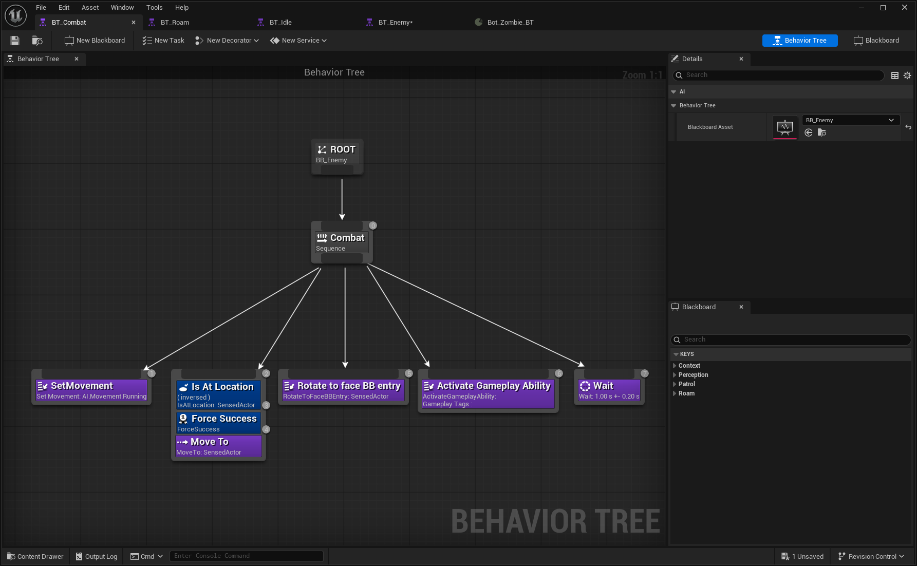Viewport: 917px width, 566px height.
Task: Switch to the BT_Roam tab
Action: point(174,22)
